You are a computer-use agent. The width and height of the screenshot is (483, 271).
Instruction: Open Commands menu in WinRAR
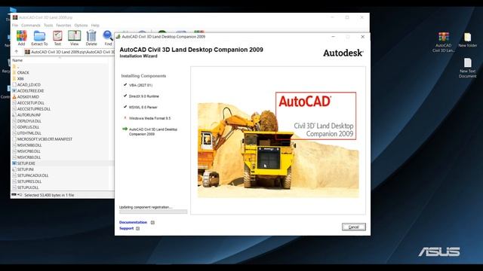(30, 25)
